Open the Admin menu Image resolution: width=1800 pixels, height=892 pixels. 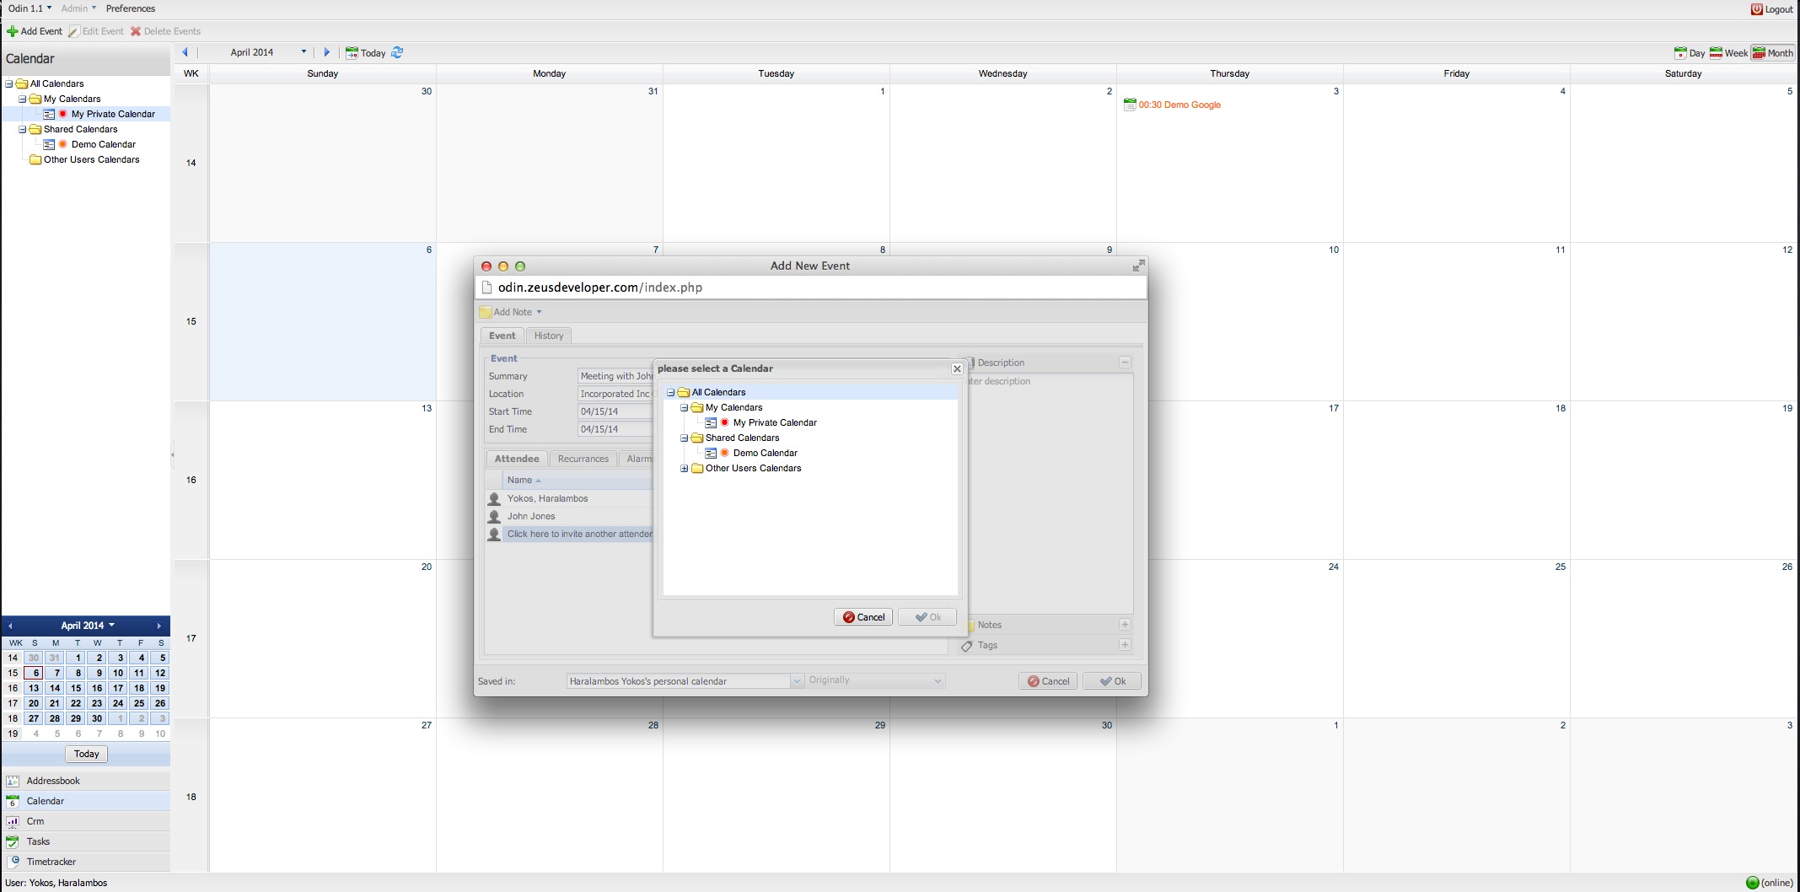[x=78, y=8]
